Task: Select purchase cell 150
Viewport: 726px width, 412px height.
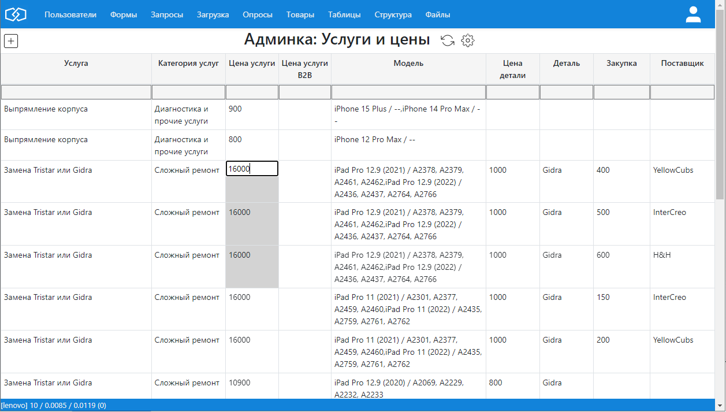Action: [621, 309]
